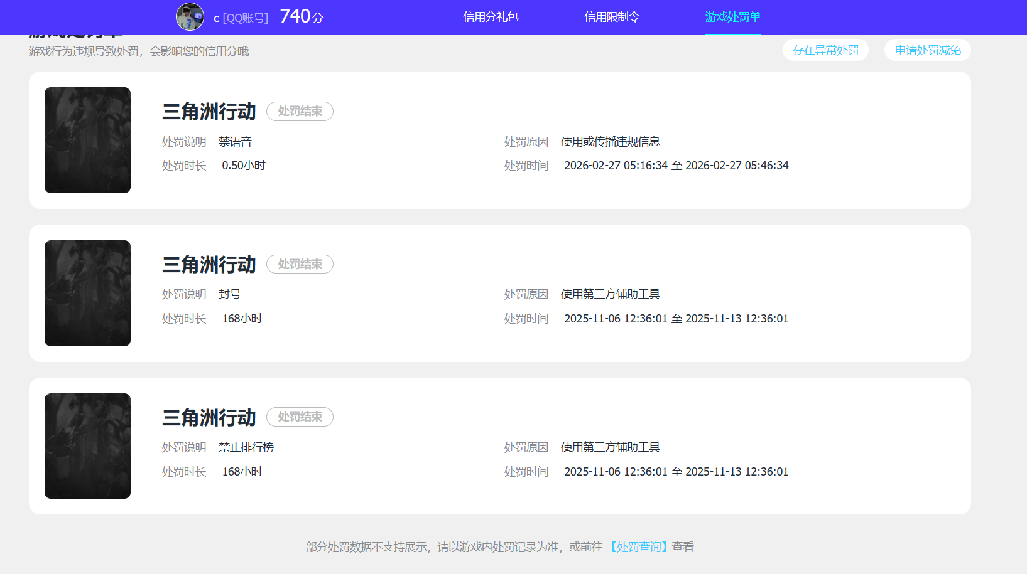Open the 三角洲行动 game icon on the first card
The image size is (1027, 574).
(x=87, y=140)
